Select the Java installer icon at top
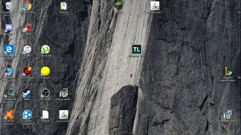 pos(155,6)
